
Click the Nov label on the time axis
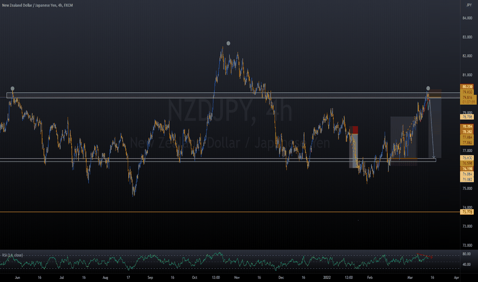pyautogui.click(x=237, y=277)
